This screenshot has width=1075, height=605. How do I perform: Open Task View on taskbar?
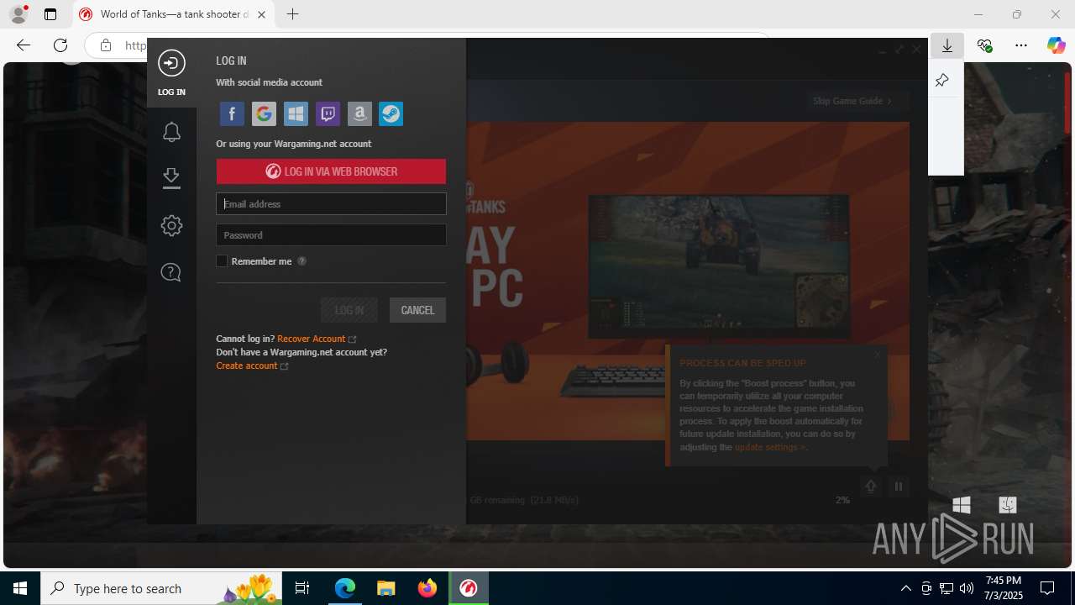(302, 588)
